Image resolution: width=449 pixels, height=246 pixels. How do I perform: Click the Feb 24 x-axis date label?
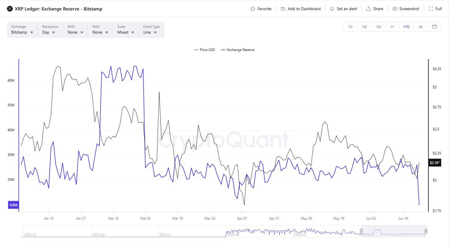coord(145,218)
